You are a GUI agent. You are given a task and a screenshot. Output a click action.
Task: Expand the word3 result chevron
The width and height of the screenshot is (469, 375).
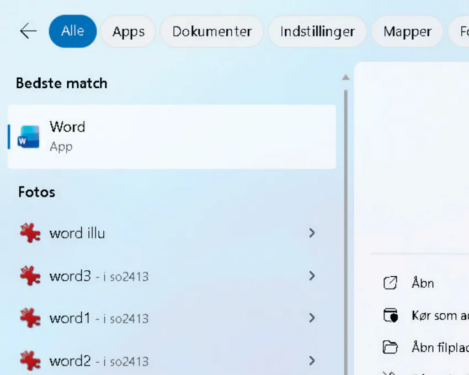(x=312, y=276)
